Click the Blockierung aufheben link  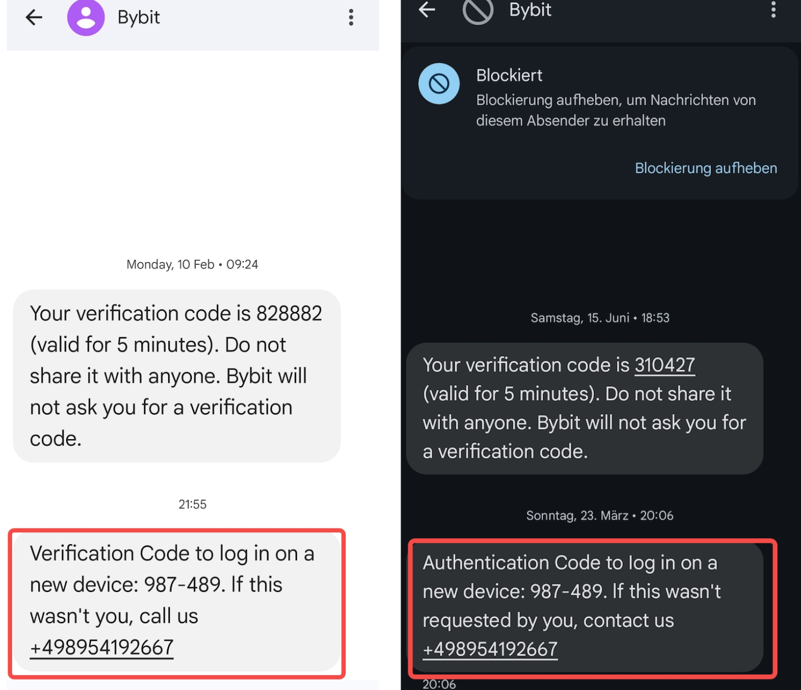pos(706,168)
